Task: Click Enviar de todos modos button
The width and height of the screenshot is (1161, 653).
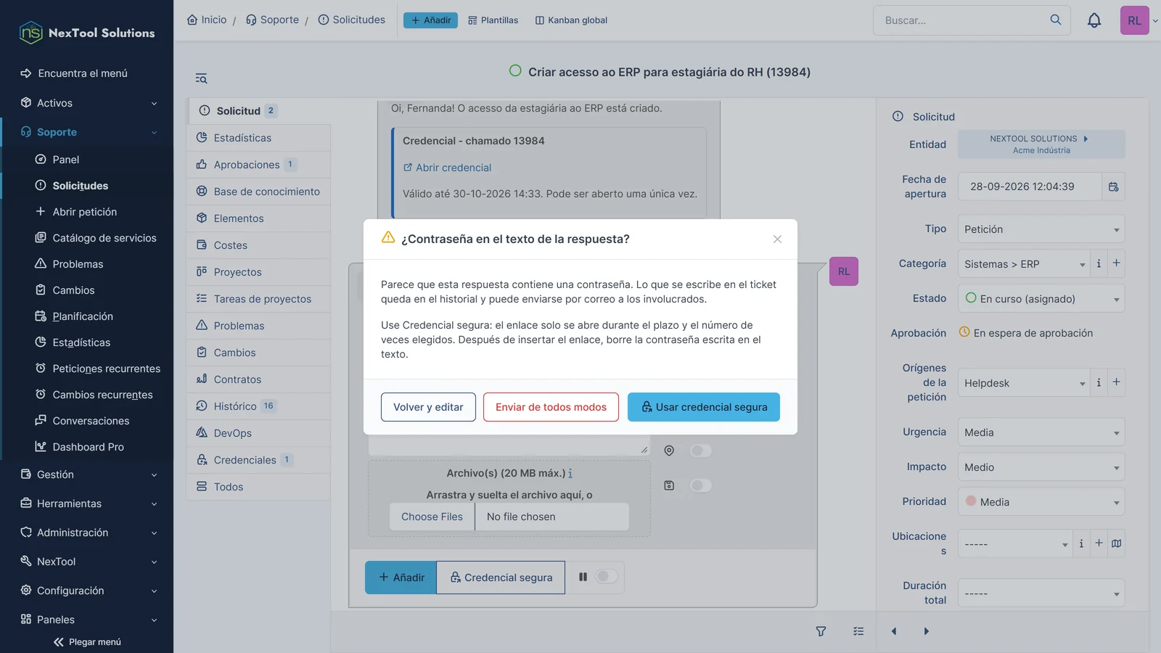Action: point(551,407)
